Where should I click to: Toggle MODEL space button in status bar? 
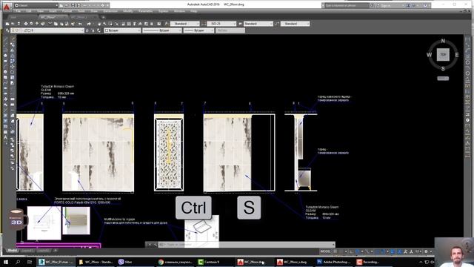[325, 251]
